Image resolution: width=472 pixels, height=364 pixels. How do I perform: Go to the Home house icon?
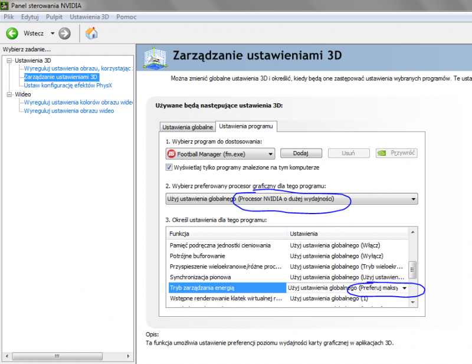(91, 33)
